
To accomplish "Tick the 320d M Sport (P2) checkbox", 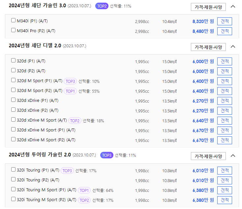I will point(13,90).
